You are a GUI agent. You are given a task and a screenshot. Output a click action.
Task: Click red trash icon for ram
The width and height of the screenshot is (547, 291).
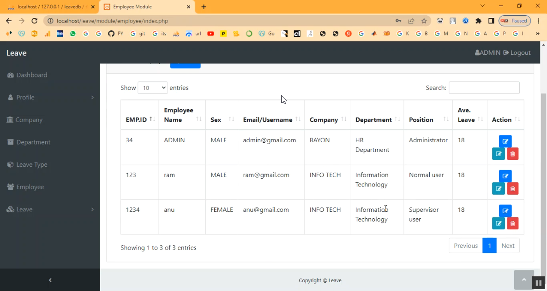[512, 188]
